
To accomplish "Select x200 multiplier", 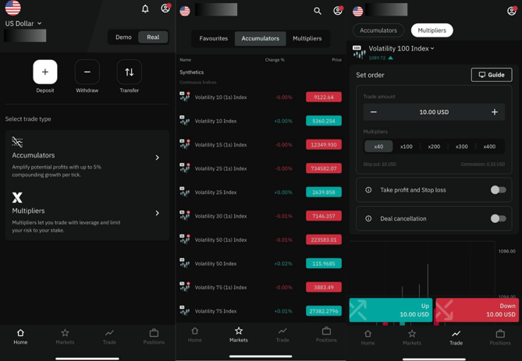I will [x=434, y=147].
